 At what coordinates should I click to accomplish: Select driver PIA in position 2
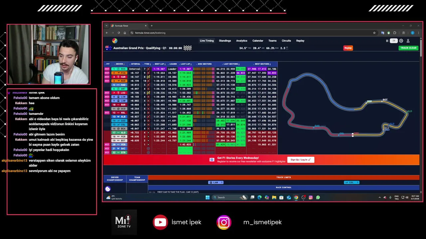click(x=119, y=73)
